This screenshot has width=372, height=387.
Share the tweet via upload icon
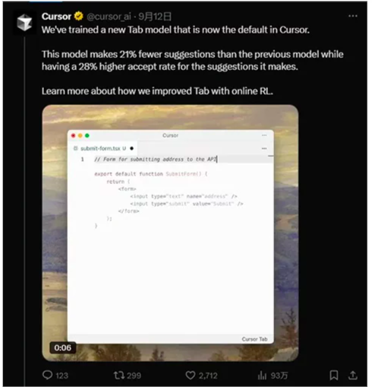pos(352,375)
